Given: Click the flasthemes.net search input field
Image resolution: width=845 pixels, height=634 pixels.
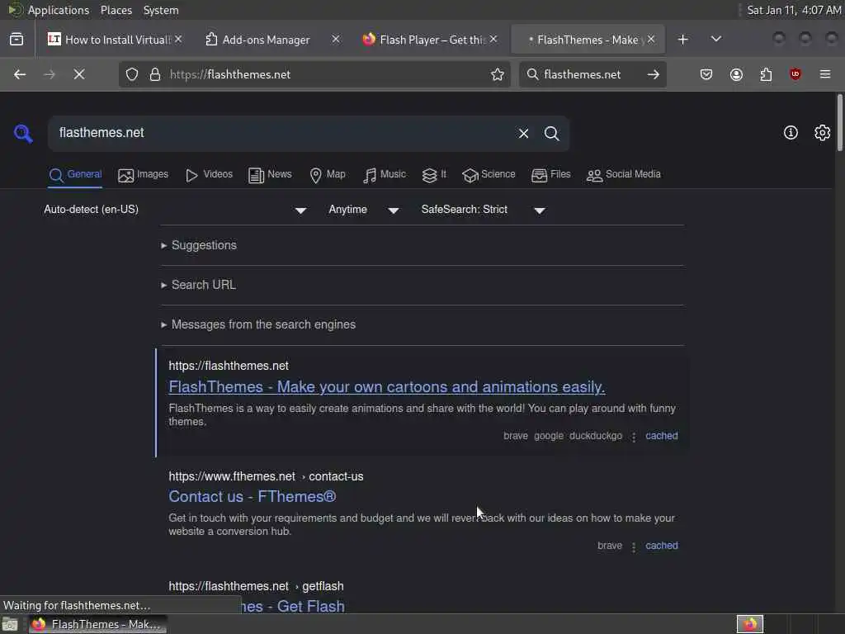Looking at the screenshot, I should 283,133.
